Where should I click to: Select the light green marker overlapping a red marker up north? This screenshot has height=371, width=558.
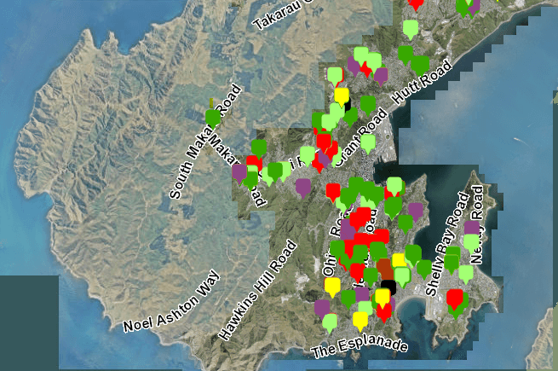tap(335, 76)
